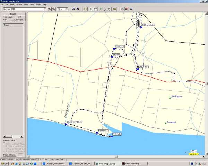
Task: Toggle the second map set inclusion checkbox
Action: (4, 150)
